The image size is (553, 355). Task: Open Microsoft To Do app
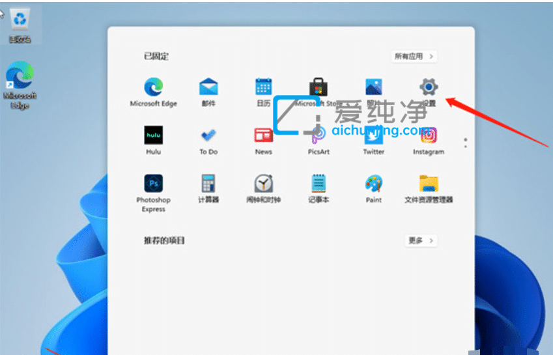point(208,135)
